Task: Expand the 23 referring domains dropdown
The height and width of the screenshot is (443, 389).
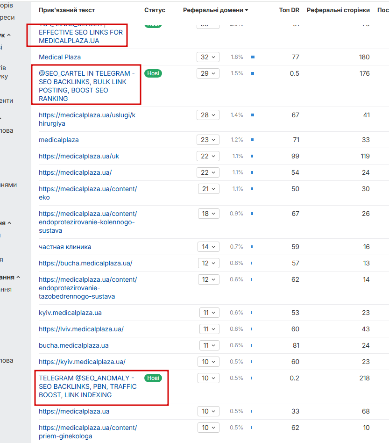Action: [x=208, y=140]
